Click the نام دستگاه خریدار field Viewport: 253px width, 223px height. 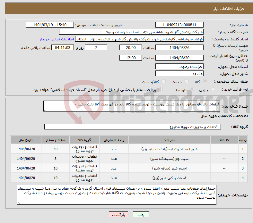[x=131, y=32]
